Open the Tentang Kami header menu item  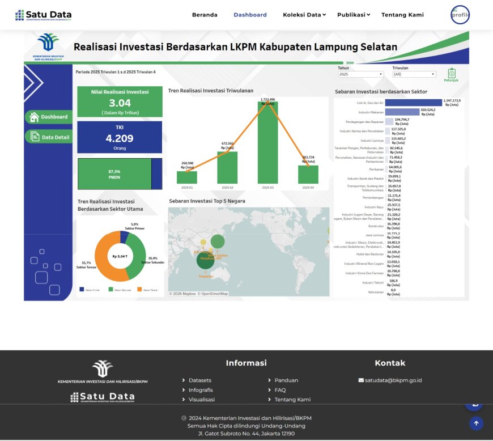(402, 15)
